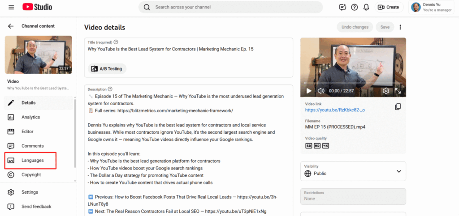Screen dimensions: 459x216
Task: Go back to Channel content
Action: point(11,26)
